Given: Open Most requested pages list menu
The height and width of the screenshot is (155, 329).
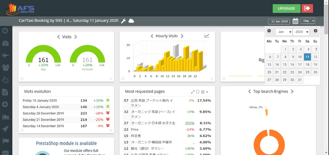Looking at the screenshot, I should 204,92.
